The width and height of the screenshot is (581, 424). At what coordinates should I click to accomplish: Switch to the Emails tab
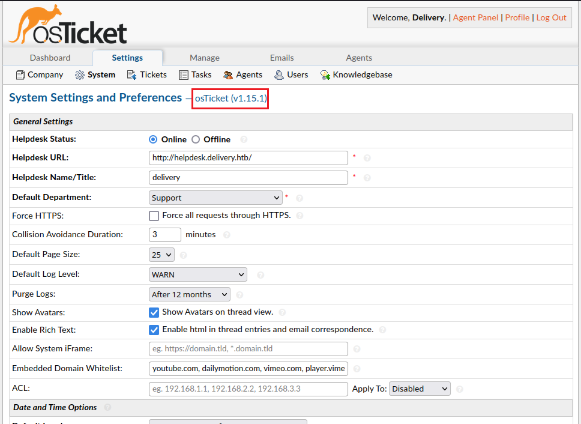click(281, 58)
